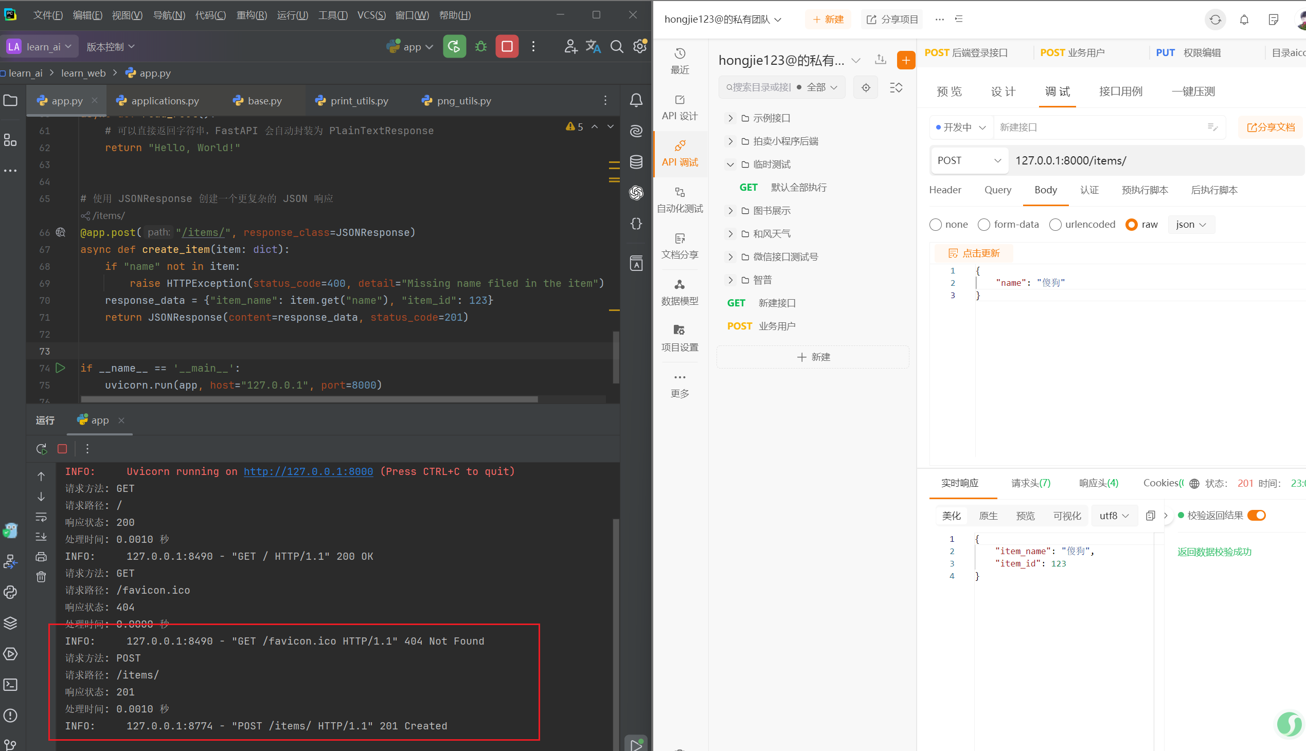Open the Database tool window icon

[636, 162]
